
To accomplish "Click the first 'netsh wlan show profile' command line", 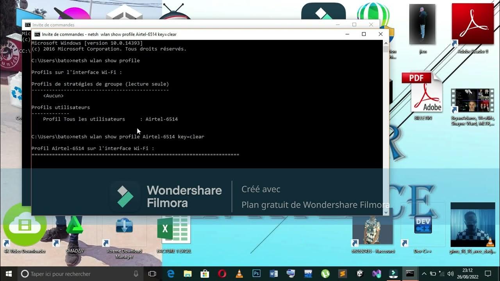I will (x=86, y=60).
